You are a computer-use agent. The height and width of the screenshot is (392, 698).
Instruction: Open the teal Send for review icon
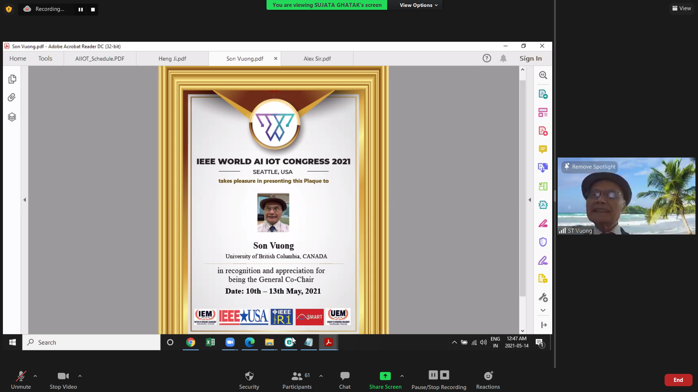[x=543, y=205]
